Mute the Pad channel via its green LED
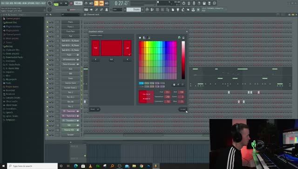The width and height of the screenshot is (298, 169). [47, 36]
